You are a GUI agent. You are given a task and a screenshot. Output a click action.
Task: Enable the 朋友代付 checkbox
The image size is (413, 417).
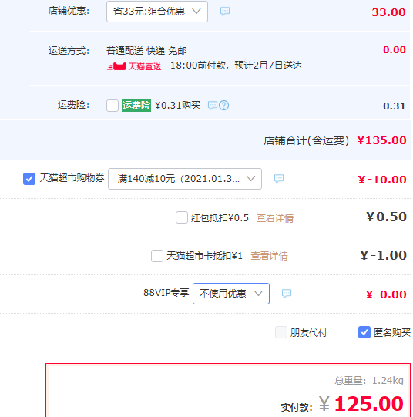281,332
